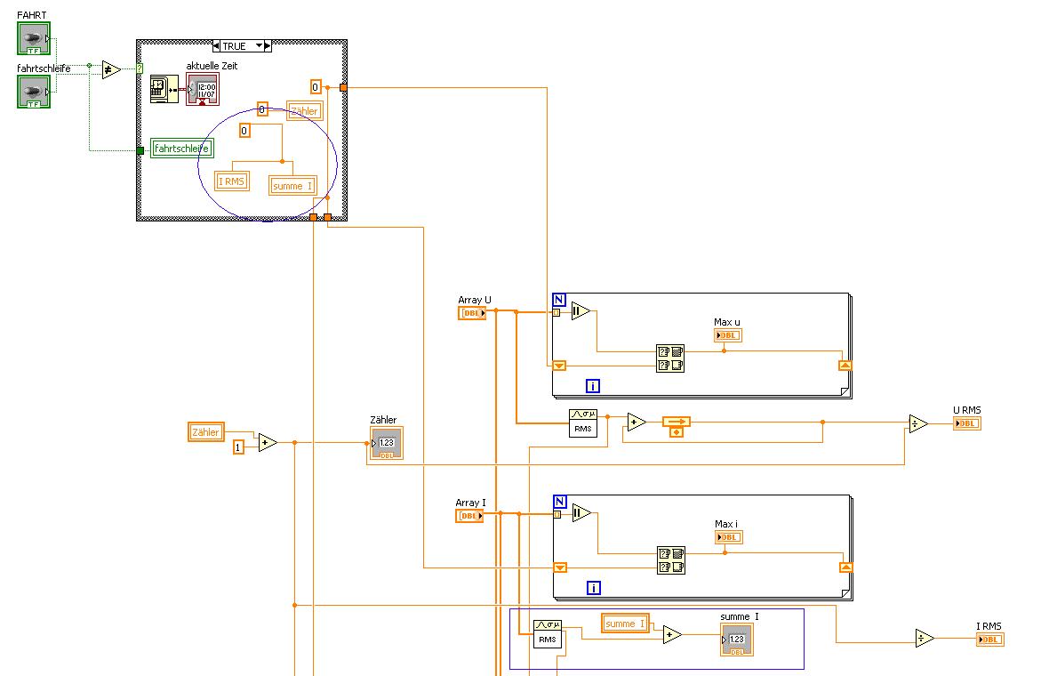Select Max & Min function in upper loop
This screenshot has height=676, width=1049.
coord(670,358)
